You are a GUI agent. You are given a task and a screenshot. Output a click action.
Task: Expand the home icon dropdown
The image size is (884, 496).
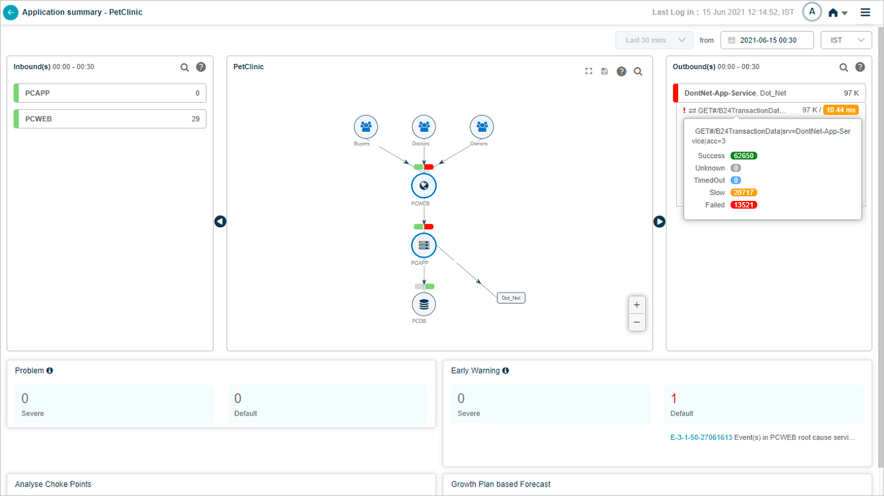tap(838, 13)
